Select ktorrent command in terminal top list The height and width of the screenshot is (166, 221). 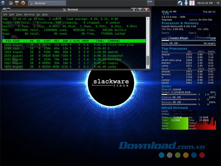pos(115,59)
